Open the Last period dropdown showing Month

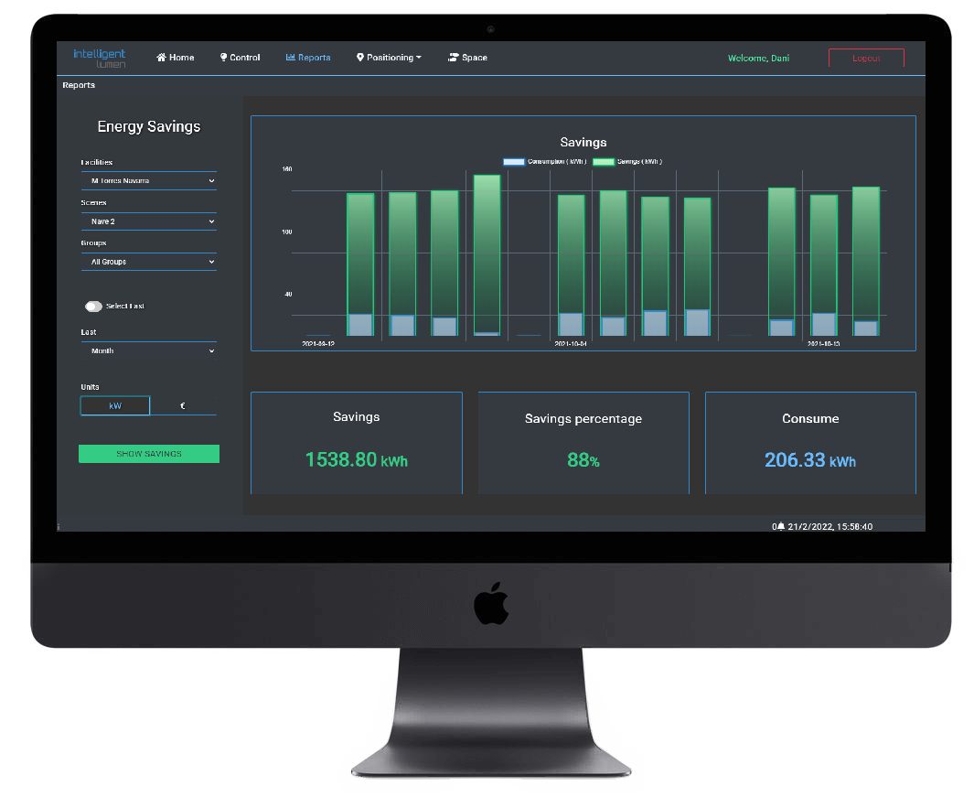pos(149,350)
